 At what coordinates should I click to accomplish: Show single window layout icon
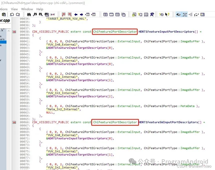click(111, 14)
